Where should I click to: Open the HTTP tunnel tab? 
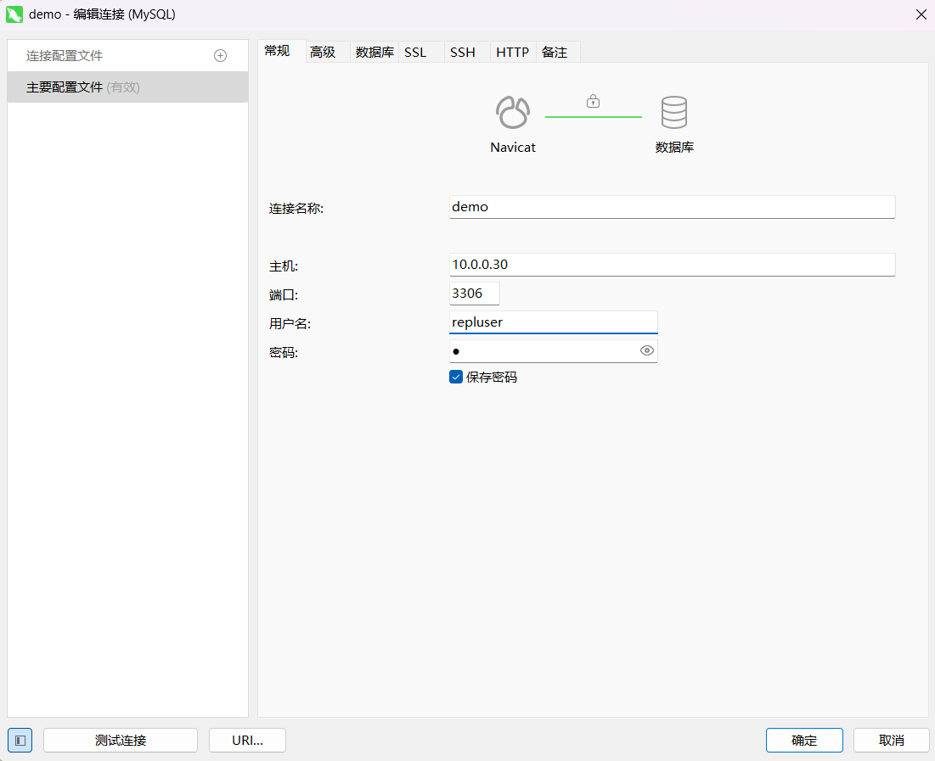[x=512, y=52]
